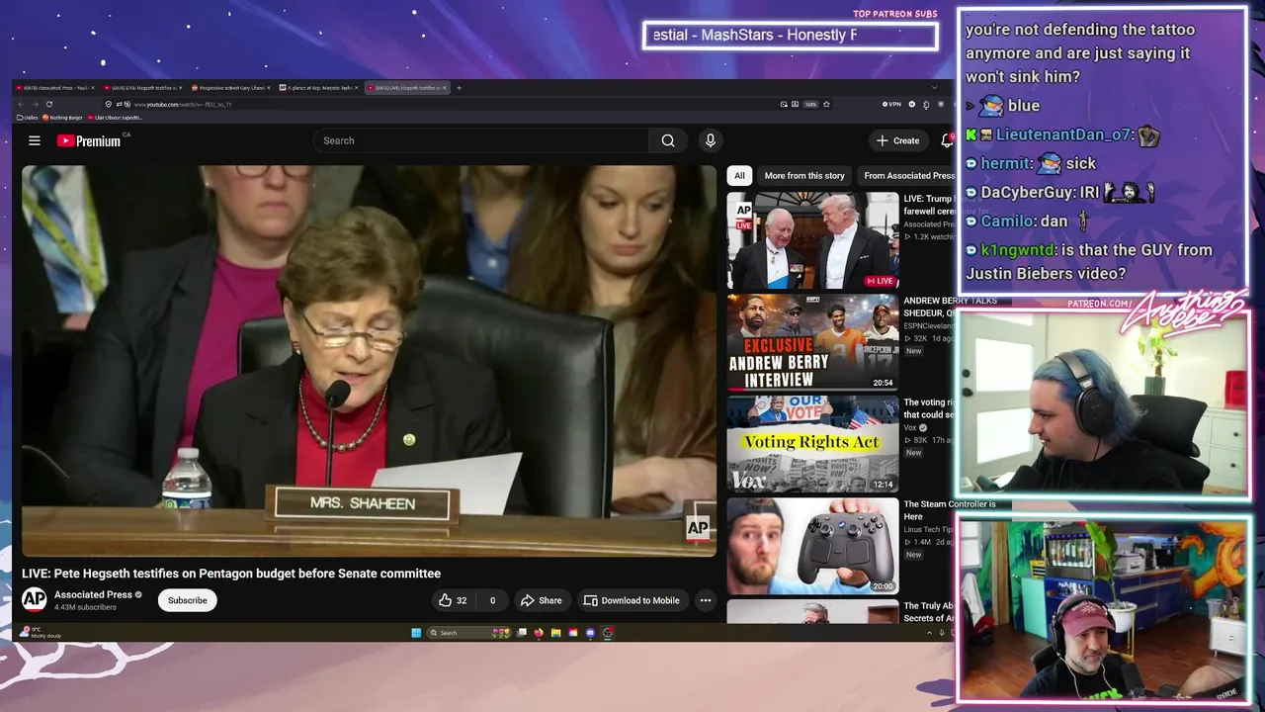Open the weather widget on taskbar
This screenshot has width=1265, height=712.
(x=42, y=632)
